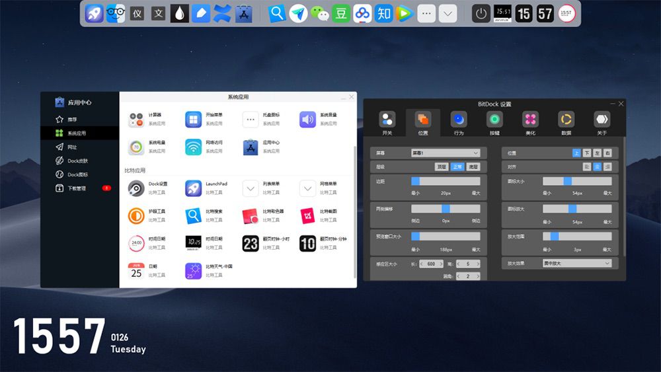Click the three-dots tray icon in dock
The image size is (661, 372).
pyautogui.click(x=426, y=14)
